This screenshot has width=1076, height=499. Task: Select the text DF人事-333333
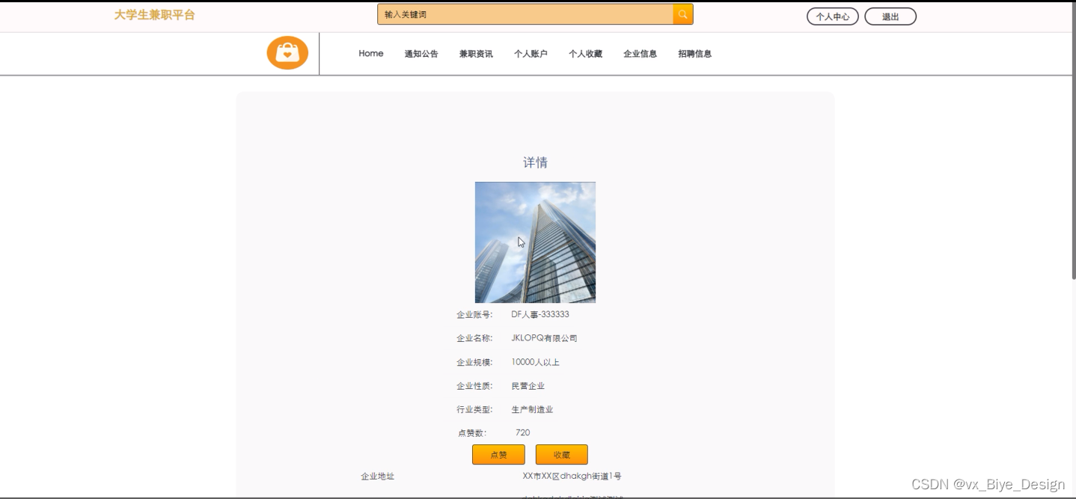click(x=540, y=314)
